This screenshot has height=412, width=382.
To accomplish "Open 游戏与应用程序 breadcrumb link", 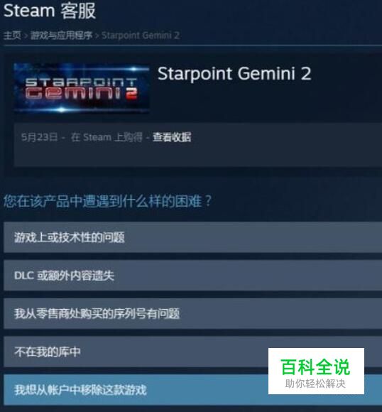I will [x=61, y=35].
